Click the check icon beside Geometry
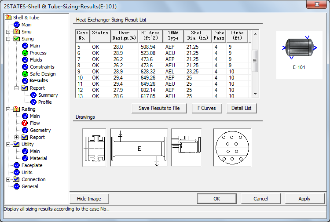The image size is (330, 222). [25, 130]
